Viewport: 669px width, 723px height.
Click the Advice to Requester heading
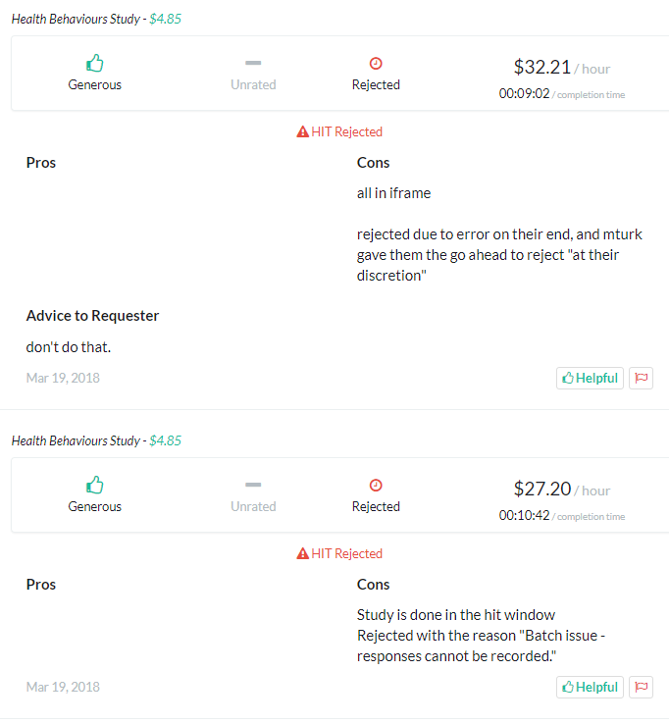click(92, 316)
